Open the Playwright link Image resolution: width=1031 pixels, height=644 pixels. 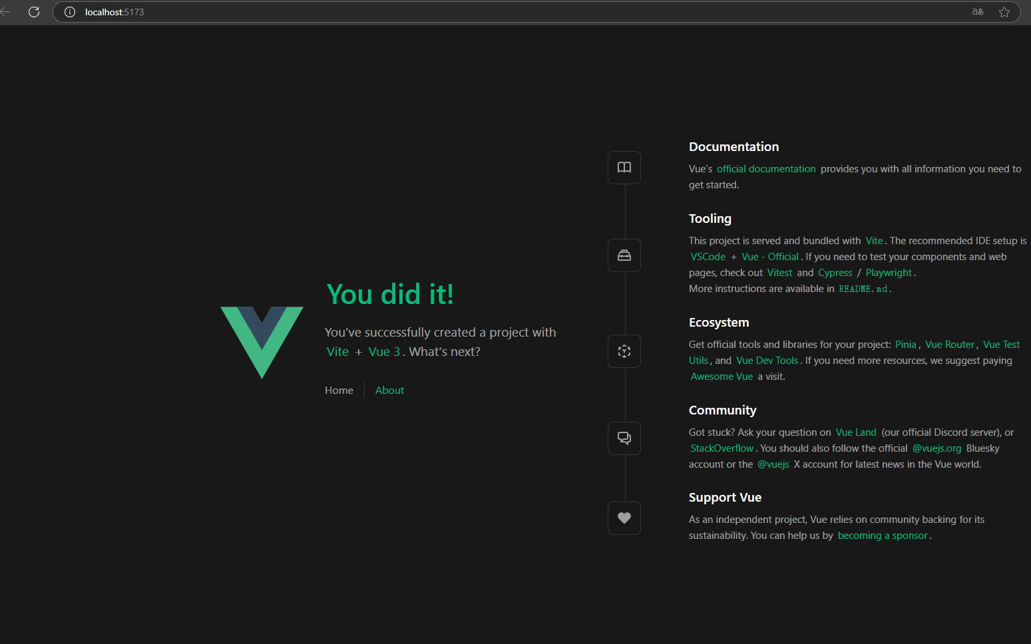pos(889,273)
